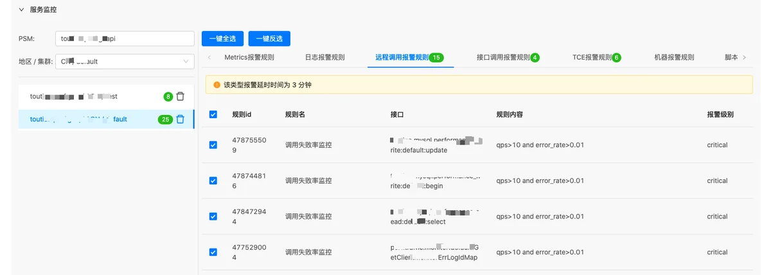Open the 接口调用报警规则 tab

(508, 57)
